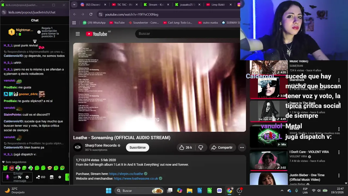The height and width of the screenshot is (196, 348).
Task: Open the more actions ellipsis beside Compartir
Action: click(x=242, y=148)
